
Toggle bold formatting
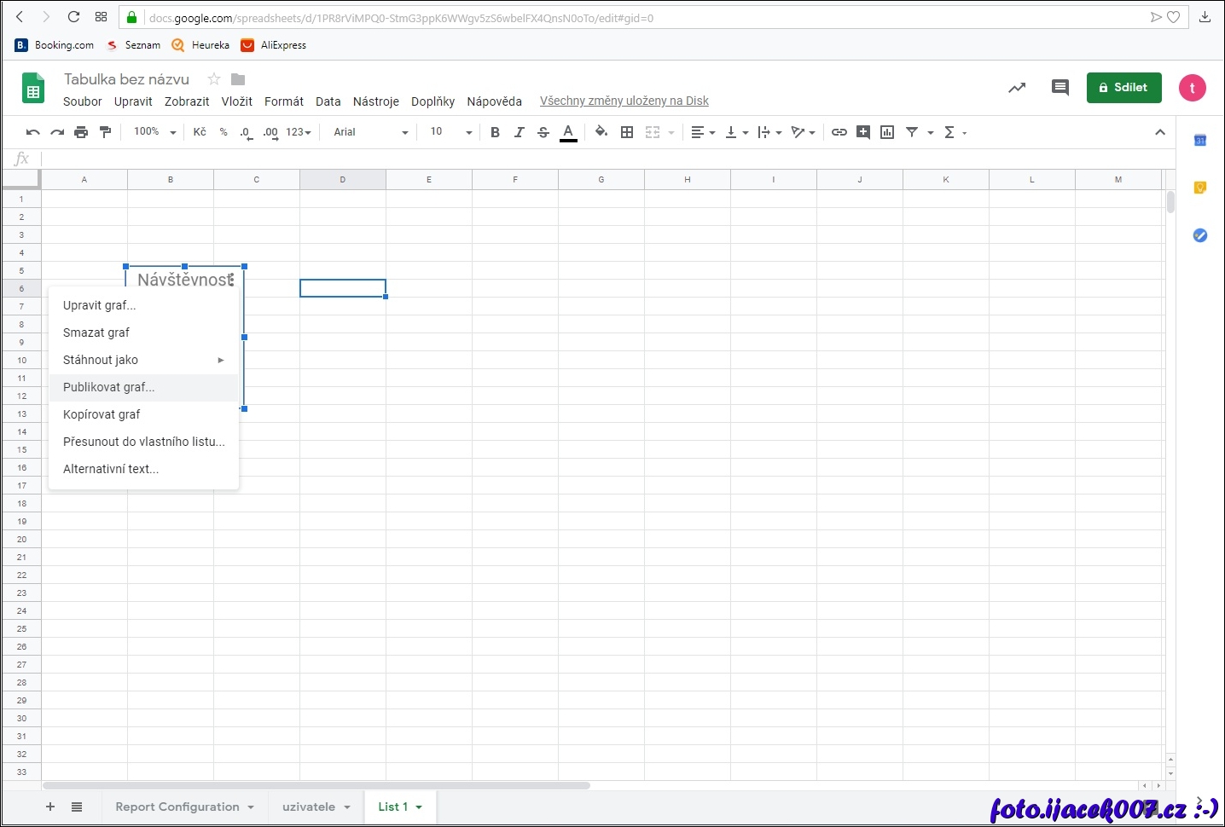pyautogui.click(x=495, y=132)
